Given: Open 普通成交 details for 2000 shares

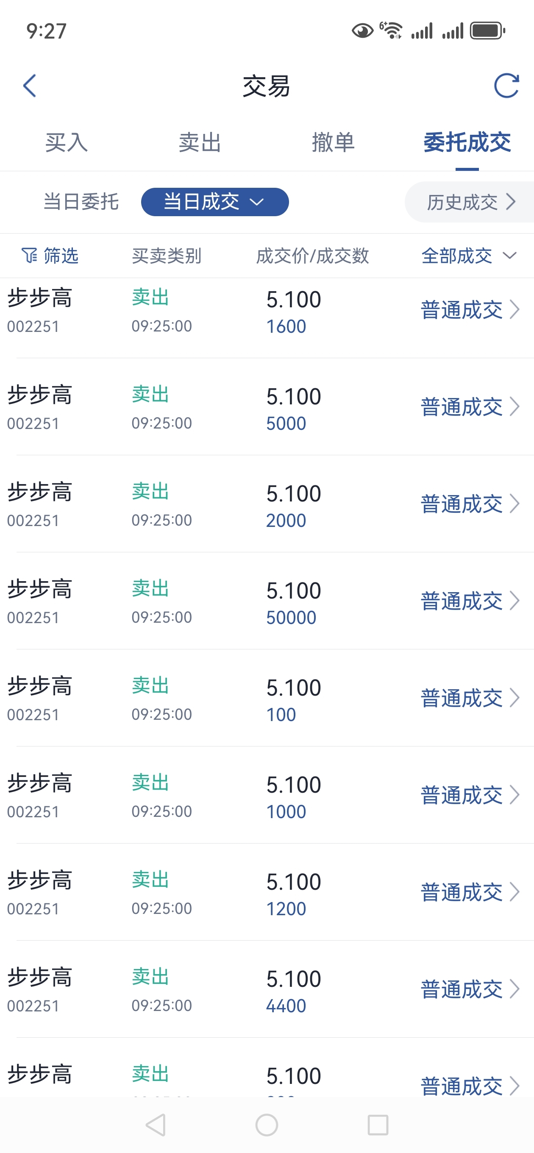Looking at the screenshot, I should click(462, 504).
